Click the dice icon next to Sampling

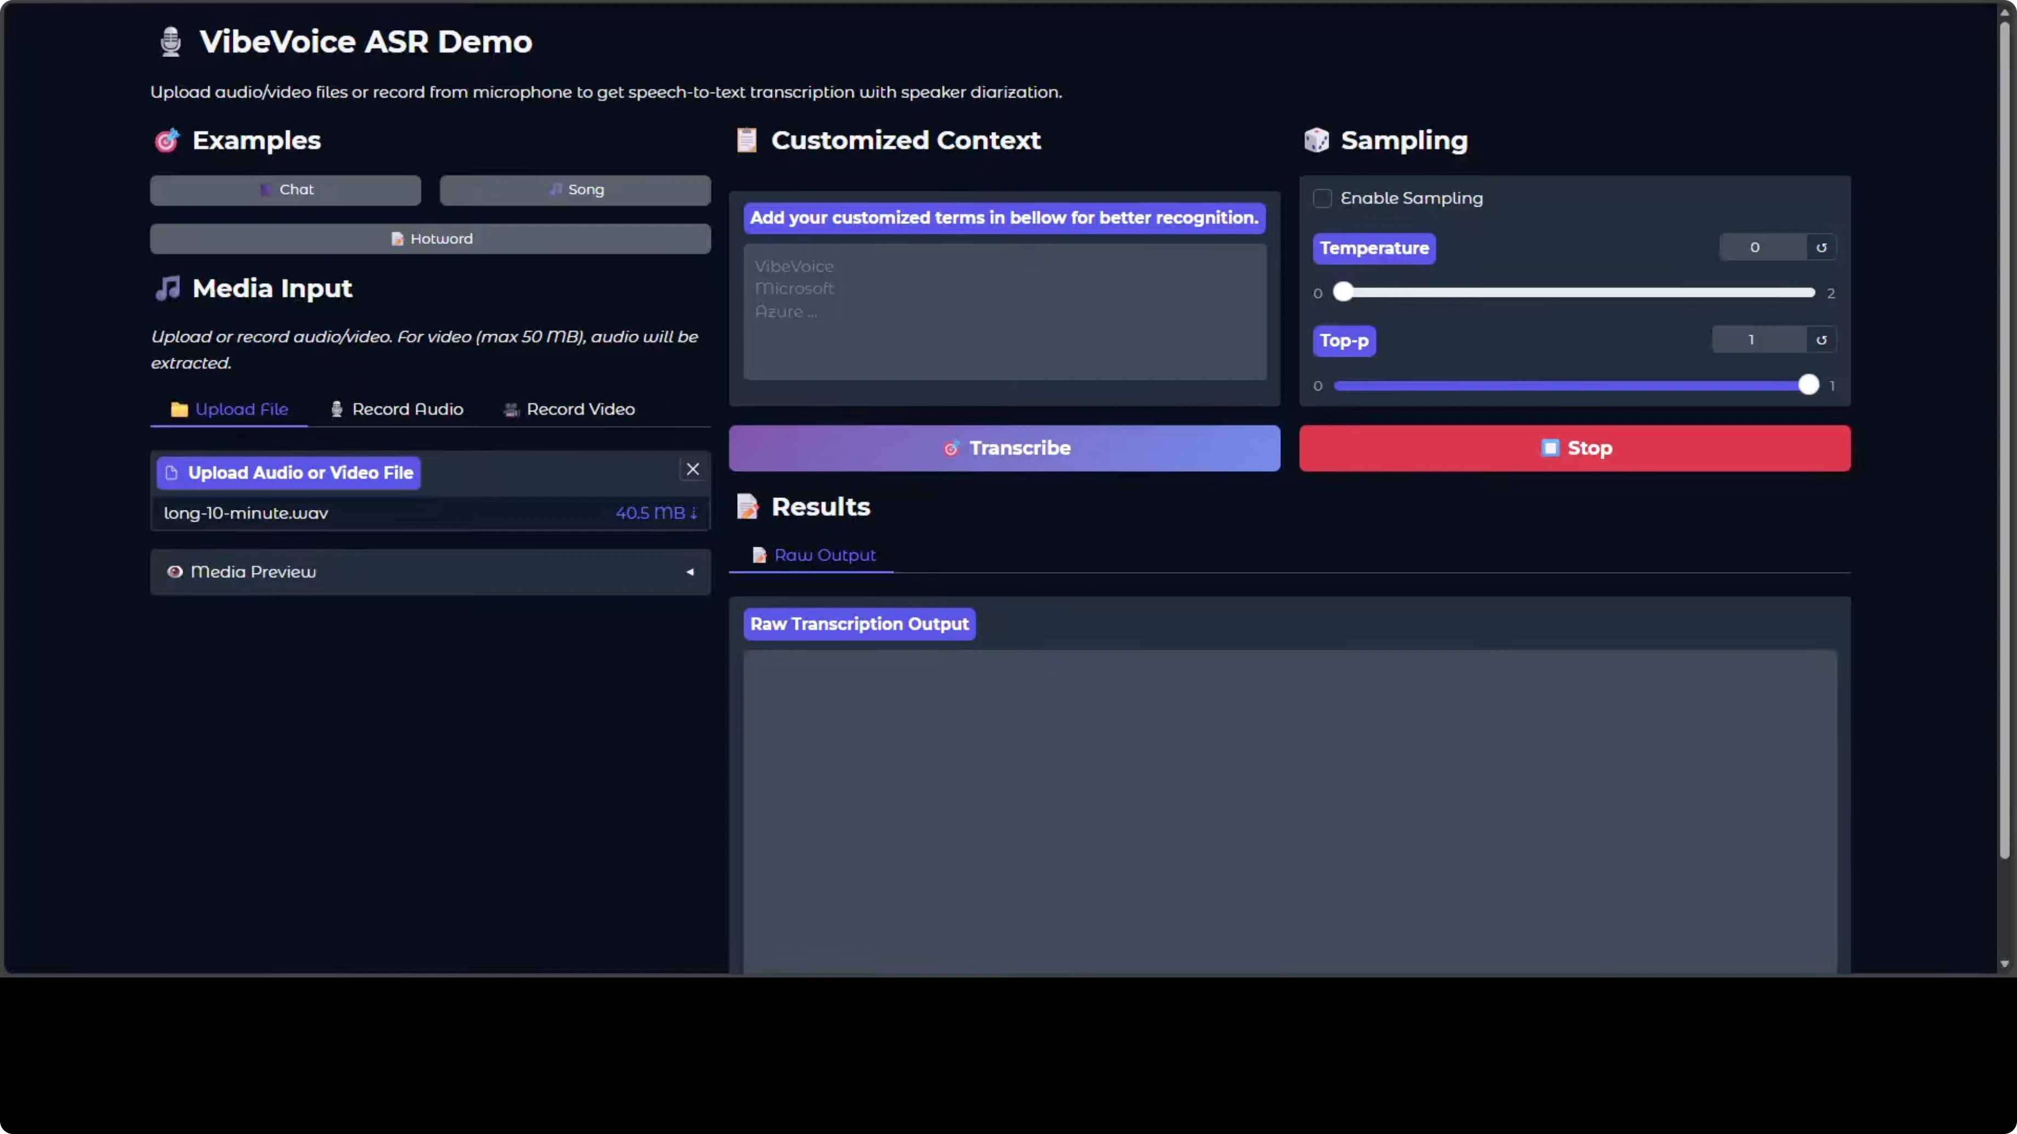tap(1316, 140)
